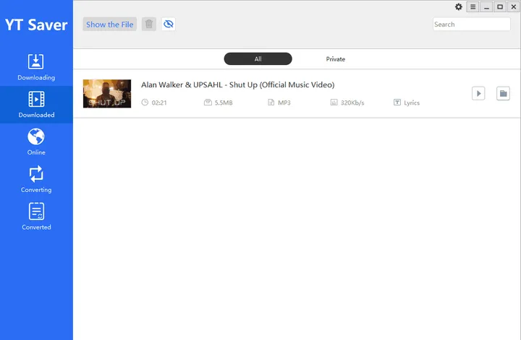Open the Downloading section
This screenshot has width=521, height=340.
coord(36,66)
